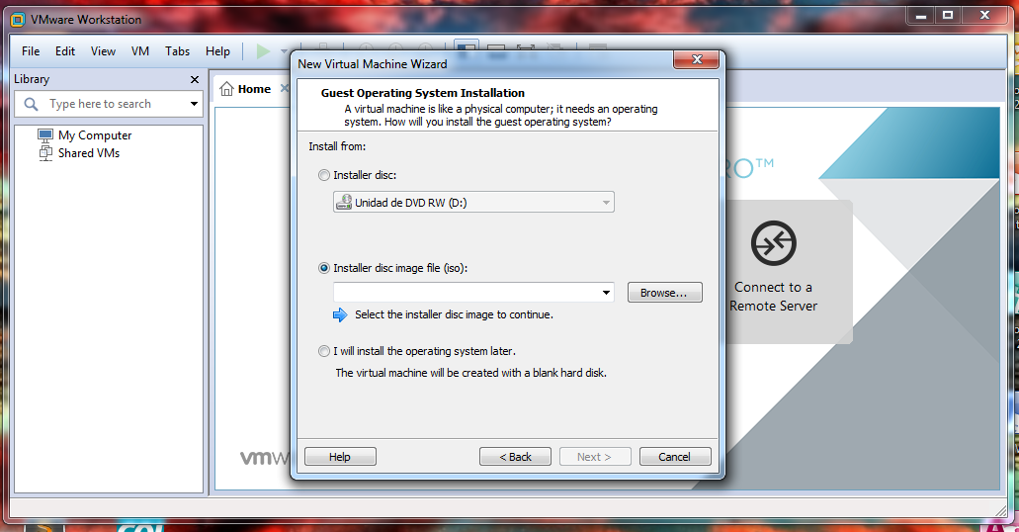The width and height of the screenshot is (1019, 532).
Task: Open the VM menu
Action: [x=139, y=51]
